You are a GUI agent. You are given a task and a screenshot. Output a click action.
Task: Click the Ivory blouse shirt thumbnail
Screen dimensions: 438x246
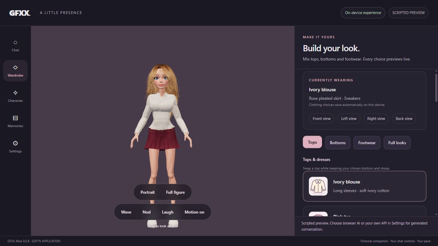click(x=318, y=186)
